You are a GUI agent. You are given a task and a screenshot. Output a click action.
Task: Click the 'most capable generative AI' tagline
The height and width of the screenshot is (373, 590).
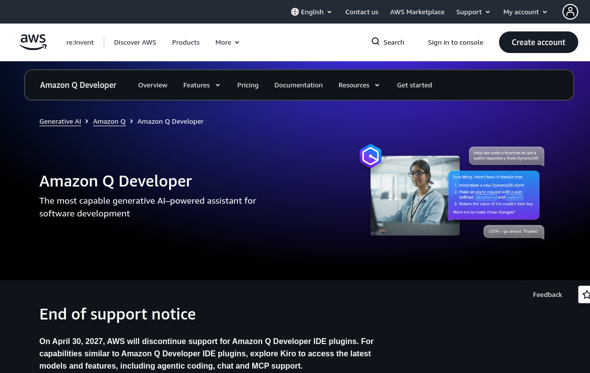[147, 207]
